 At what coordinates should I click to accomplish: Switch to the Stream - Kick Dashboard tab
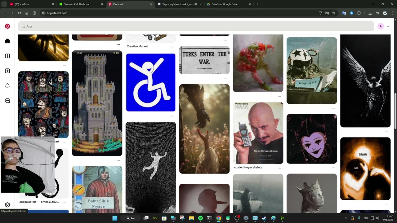coord(81,4)
